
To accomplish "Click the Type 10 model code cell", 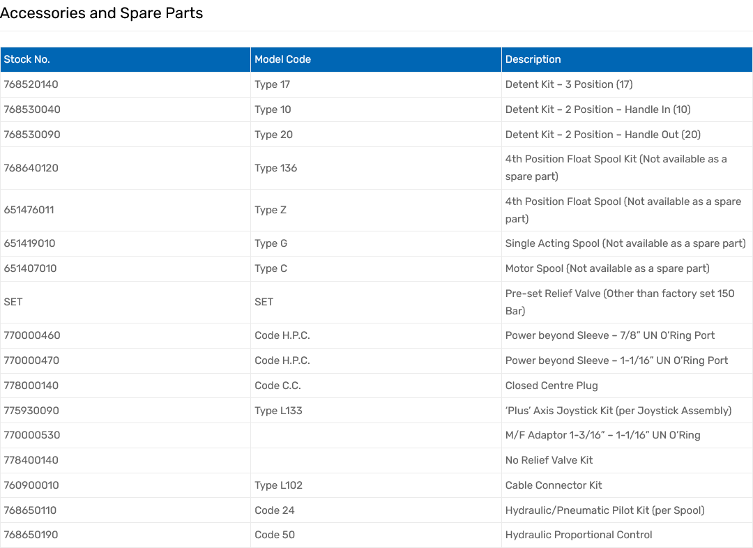I will coord(273,109).
